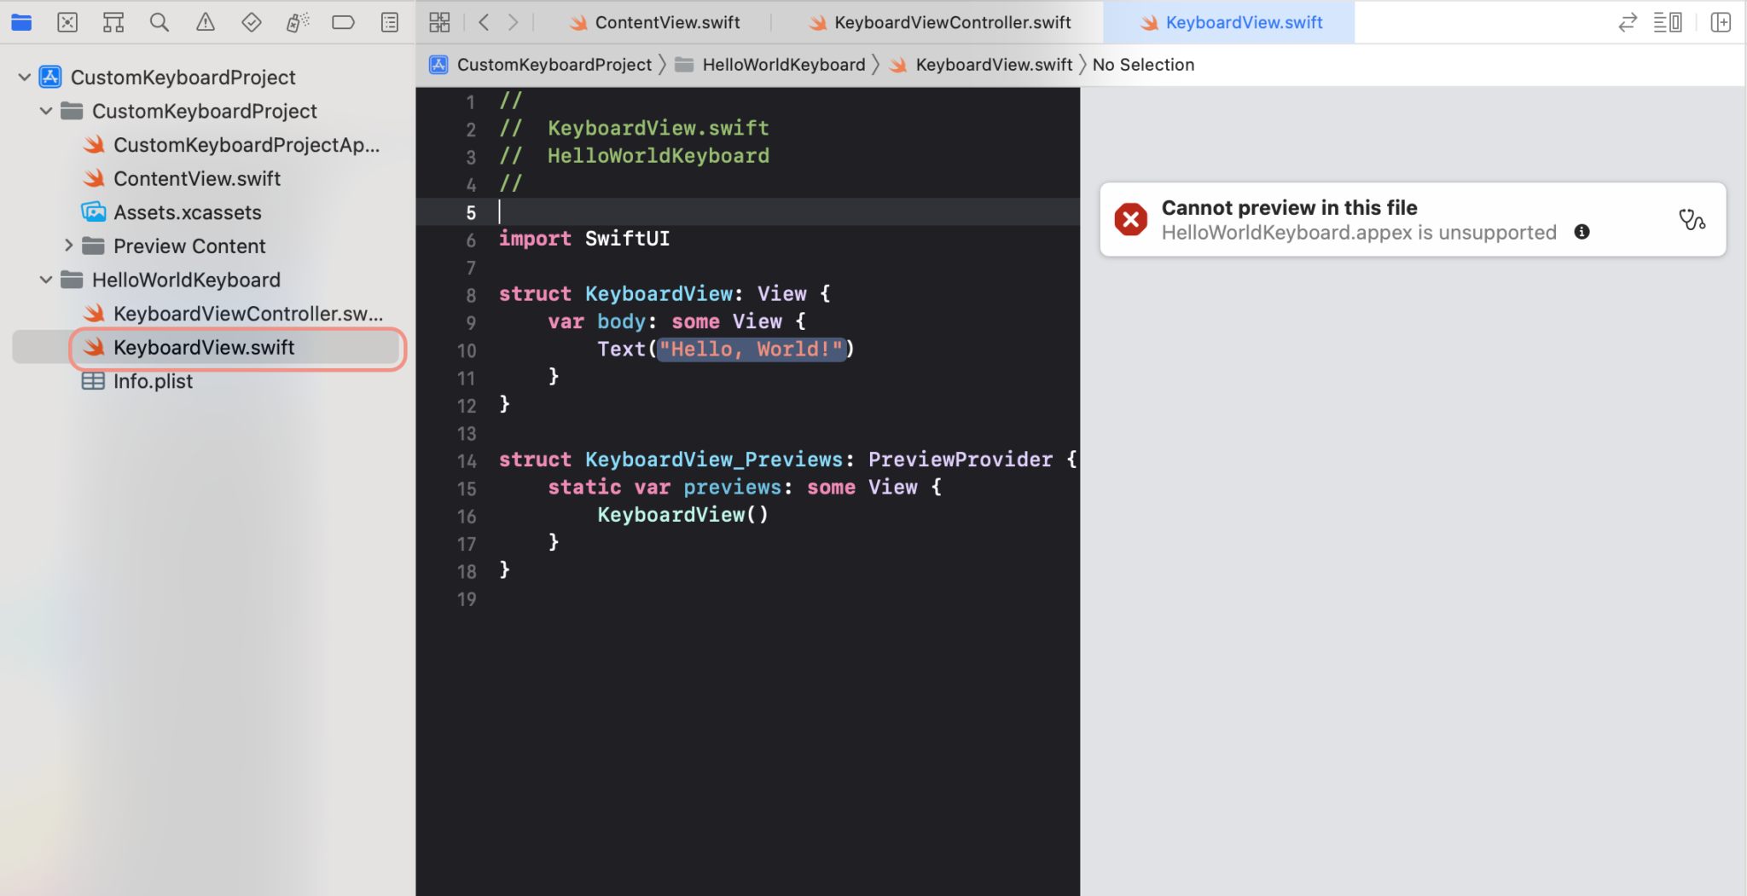Open the Find navigator magnifying glass
Viewport: 1747px width, 896px height.
point(160,22)
